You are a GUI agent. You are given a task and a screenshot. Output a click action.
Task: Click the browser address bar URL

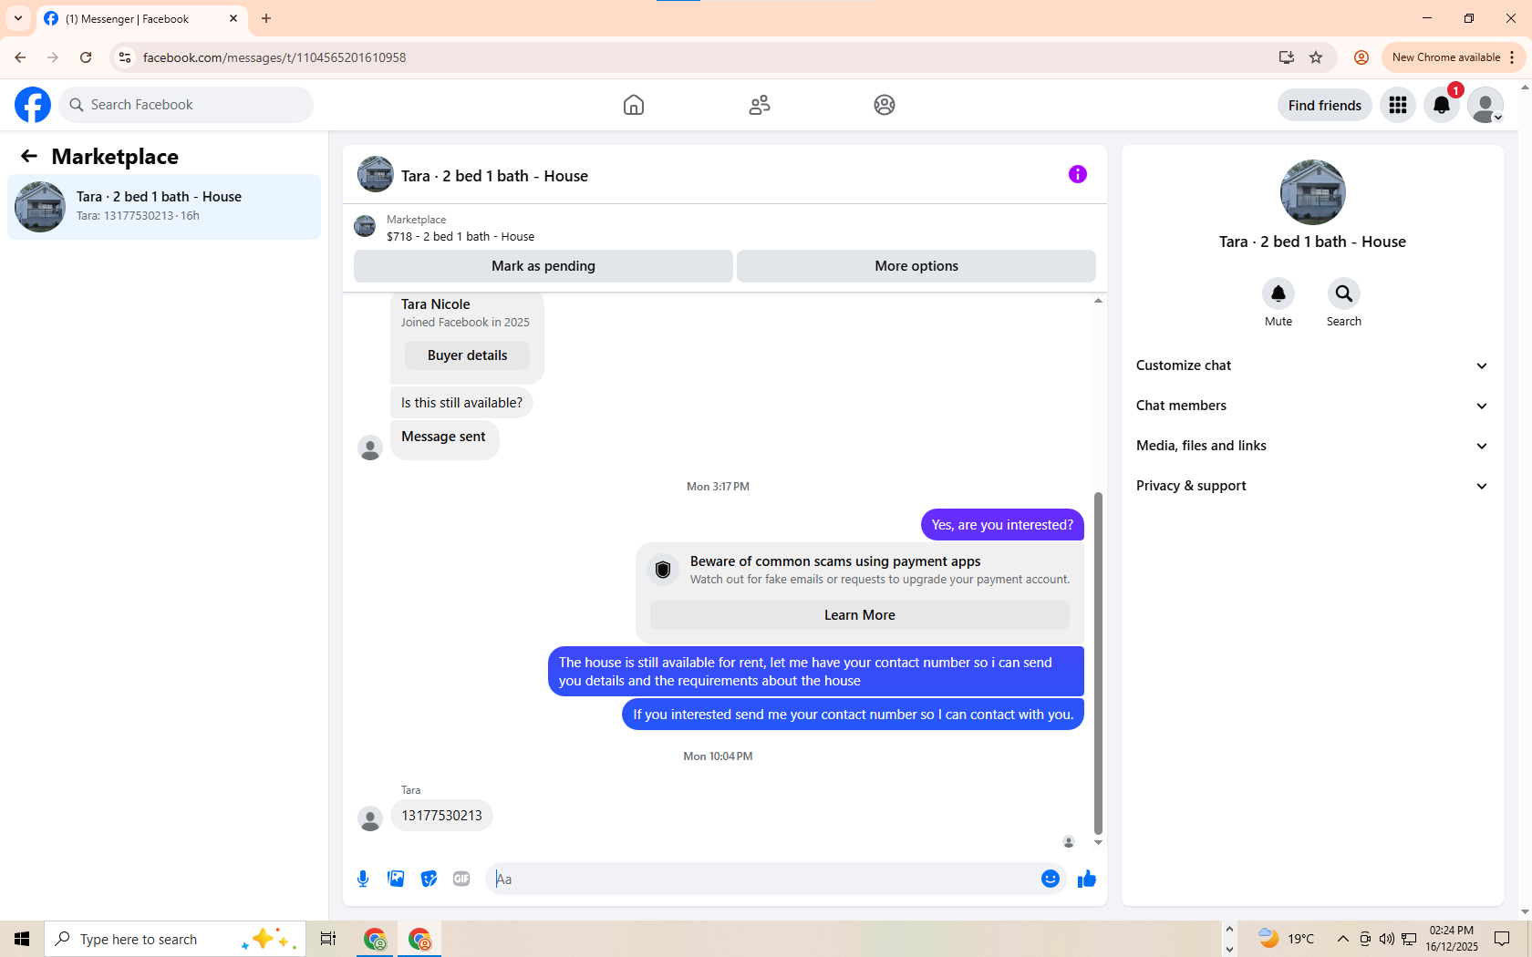coord(274,57)
